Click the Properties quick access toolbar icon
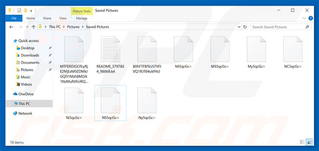This screenshot has width=319, height=151. [19, 10]
